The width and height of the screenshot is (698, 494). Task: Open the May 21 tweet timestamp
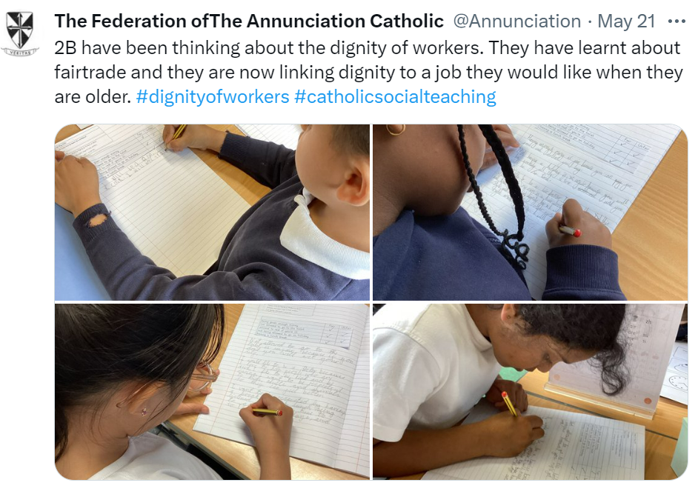[626, 21]
